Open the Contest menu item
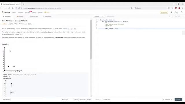185x104 pixels. point(34,12)
